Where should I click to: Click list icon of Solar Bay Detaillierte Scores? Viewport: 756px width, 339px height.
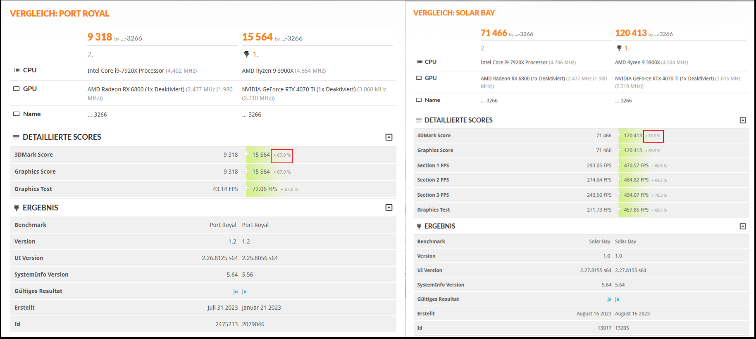click(419, 120)
